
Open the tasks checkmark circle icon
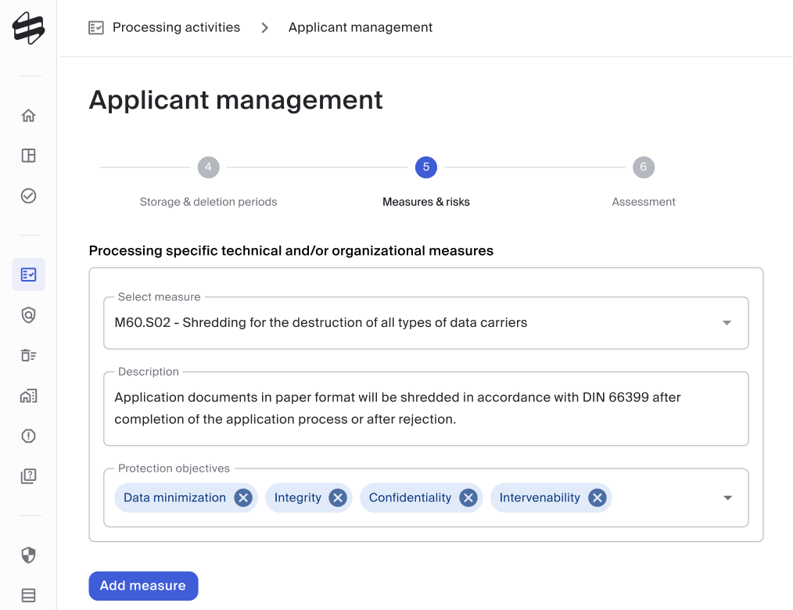coord(28,196)
